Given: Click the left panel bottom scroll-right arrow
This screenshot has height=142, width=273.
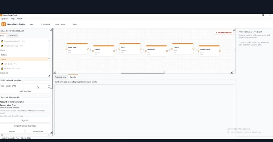Looking at the screenshot, I should coord(49,135).
